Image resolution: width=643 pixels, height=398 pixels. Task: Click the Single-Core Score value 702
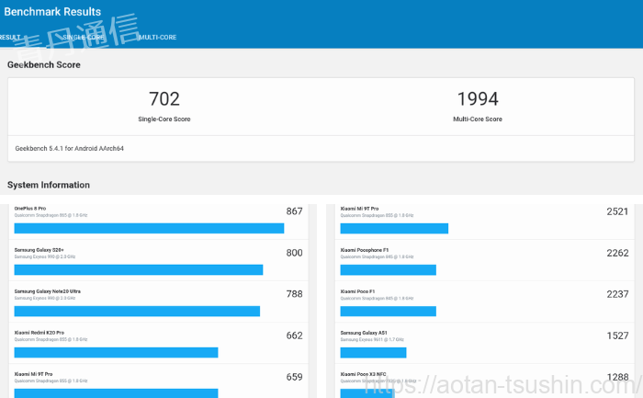164,99
